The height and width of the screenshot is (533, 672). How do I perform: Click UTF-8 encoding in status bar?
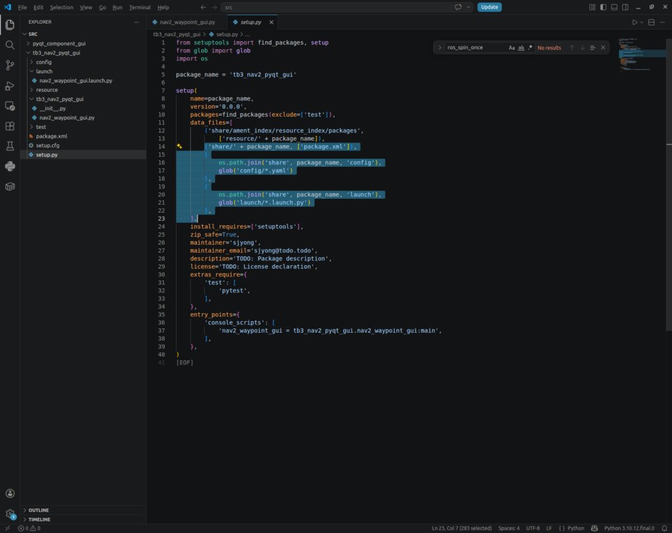coord(533,528)
